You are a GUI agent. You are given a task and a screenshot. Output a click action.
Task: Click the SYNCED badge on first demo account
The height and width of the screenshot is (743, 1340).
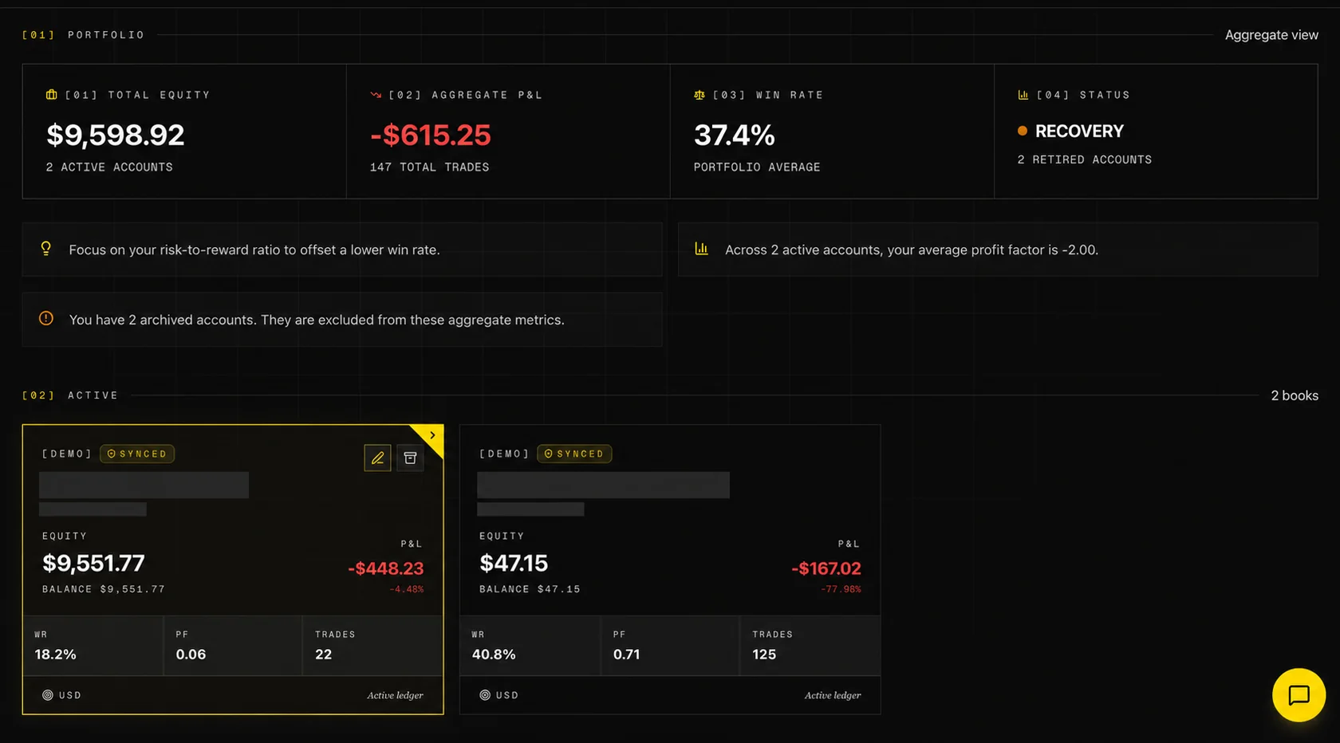(137, 454)
